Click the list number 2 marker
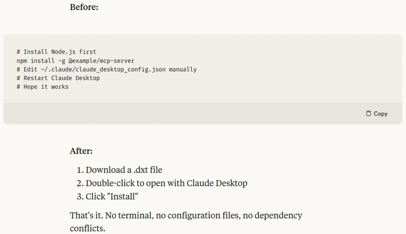 pyautogui.click(x=80, y=183)
